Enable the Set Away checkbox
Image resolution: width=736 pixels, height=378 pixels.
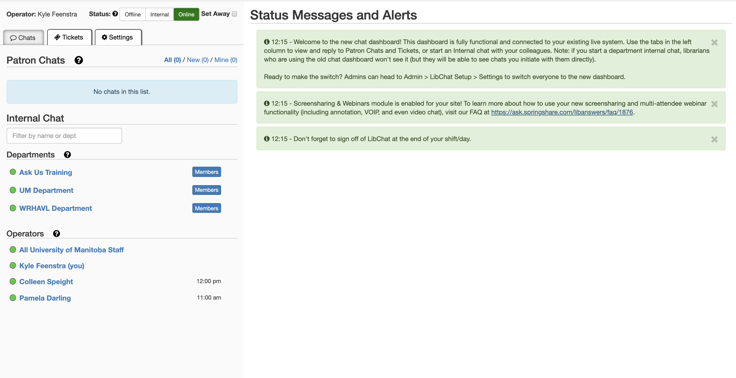(x=234, y=14)
